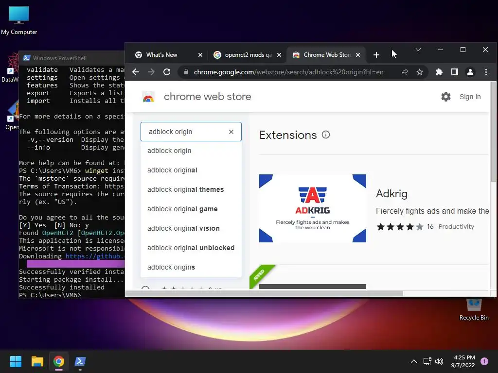Click the horizontal page scrollbar
Screen dimensions: 498x373
point(264,294)
